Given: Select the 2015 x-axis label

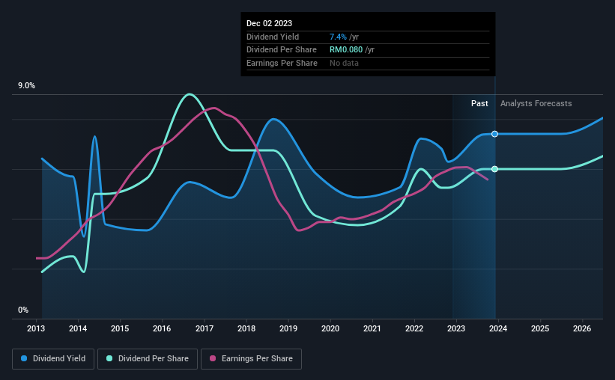Looking at the screenshot, I should [120, 328].
